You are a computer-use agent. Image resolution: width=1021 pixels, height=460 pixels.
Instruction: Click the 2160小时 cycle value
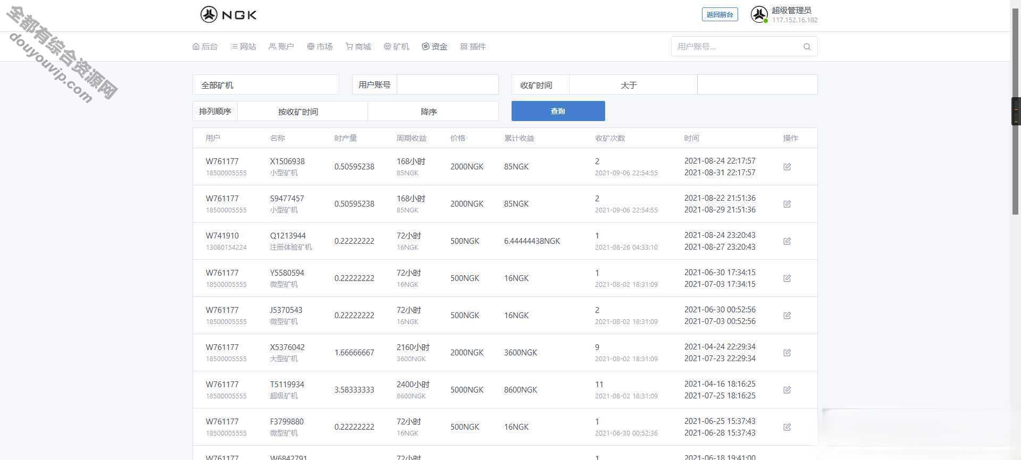coord(413,347)
